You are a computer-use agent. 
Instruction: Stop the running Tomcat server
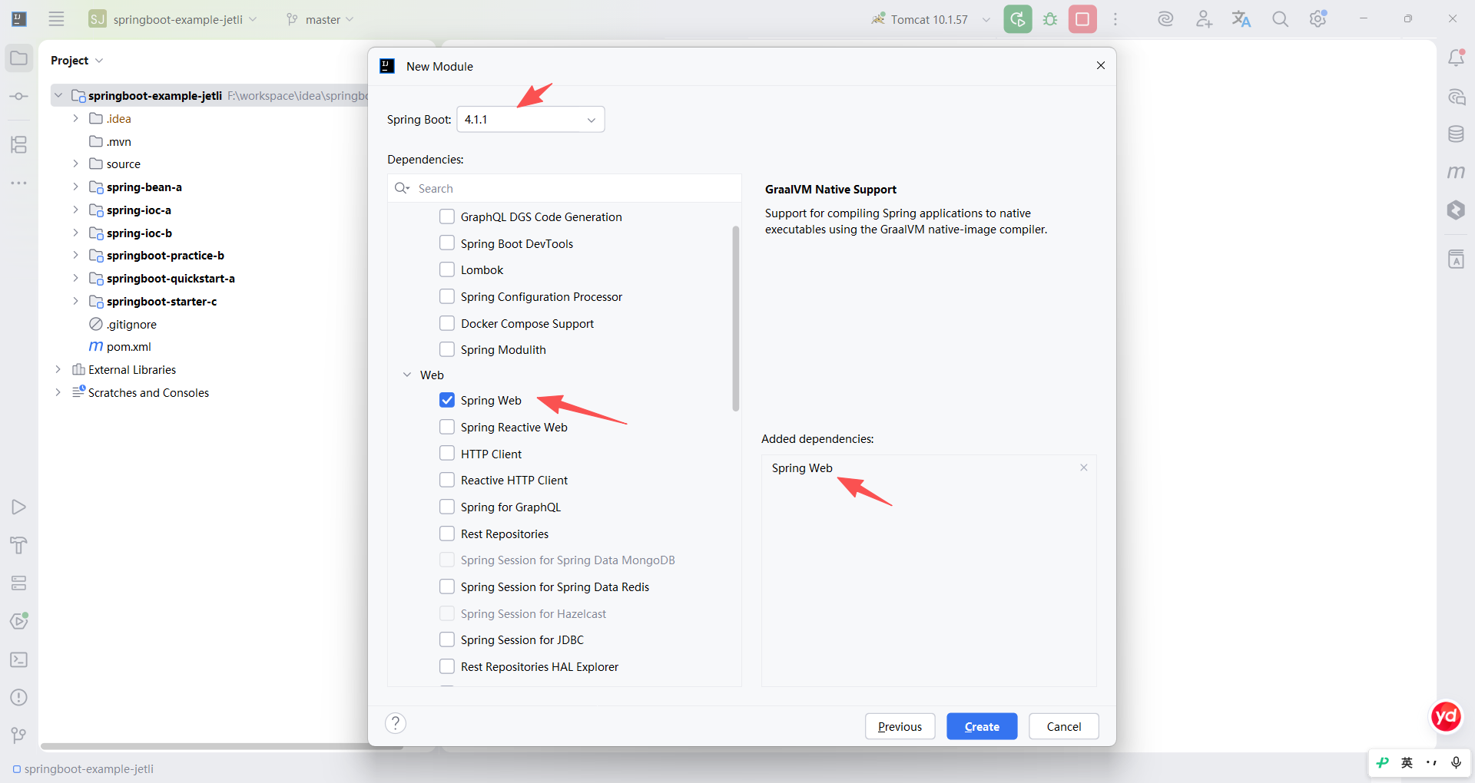[x=1082, y=19]
